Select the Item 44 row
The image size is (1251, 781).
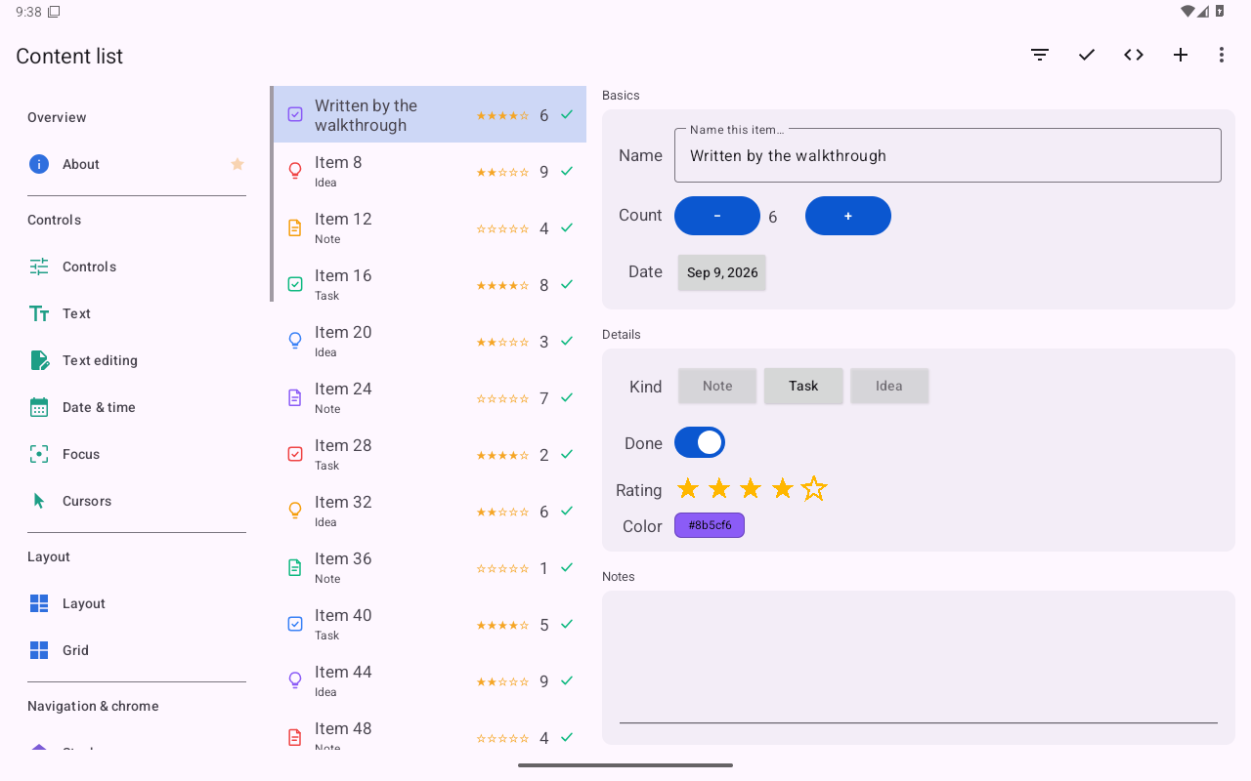(x=428, y=680)
